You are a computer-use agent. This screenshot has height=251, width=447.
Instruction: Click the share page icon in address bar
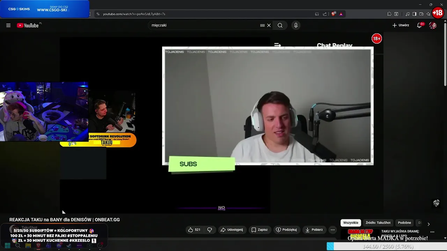[x=325, y=14]
